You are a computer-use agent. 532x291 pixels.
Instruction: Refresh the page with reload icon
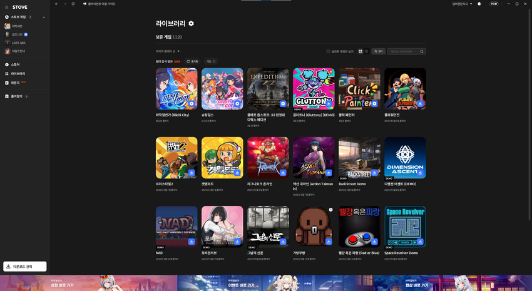(x=73, y=4)
